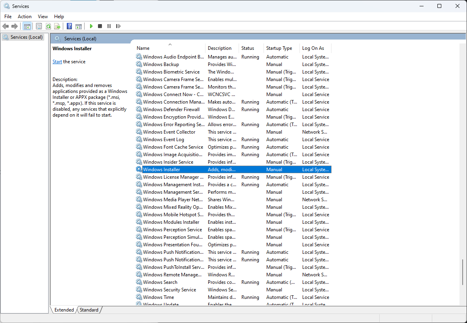Click the Stop Service toolbar icon
This screenshot has width=467, height=323.
tap(100, 26)
